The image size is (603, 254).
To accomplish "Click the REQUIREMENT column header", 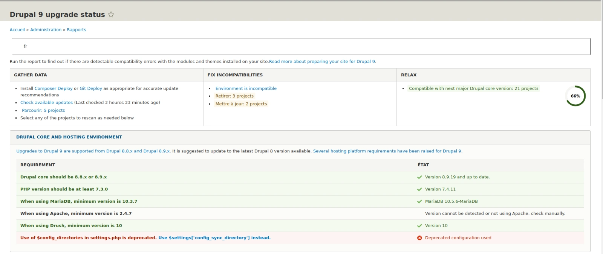I will pyautogui.click(x=38, y=165).
